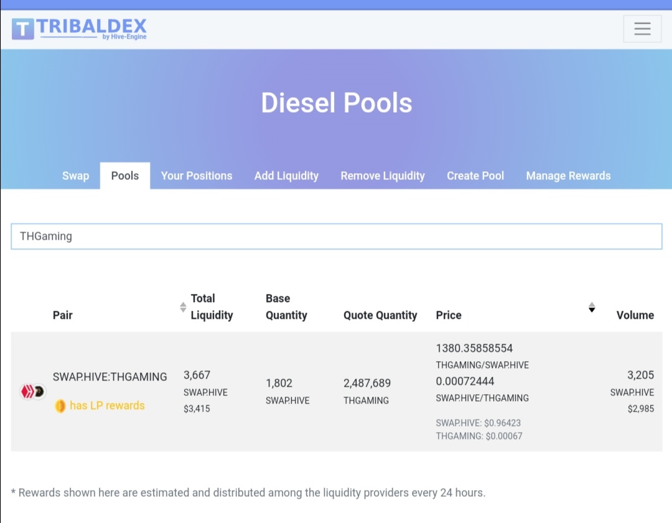Switch to the Swap tab
This screenshot has width=672, height=523.
[x=75, y=176]
